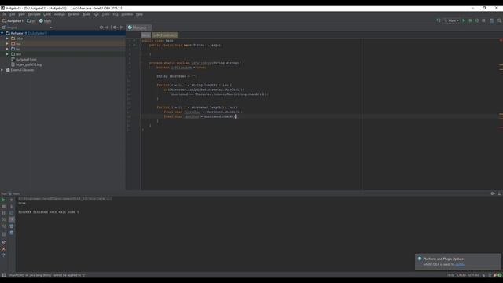Open the Edit menu
The width and height of the screenshot is (503, 283).
(x=13, y=14)
